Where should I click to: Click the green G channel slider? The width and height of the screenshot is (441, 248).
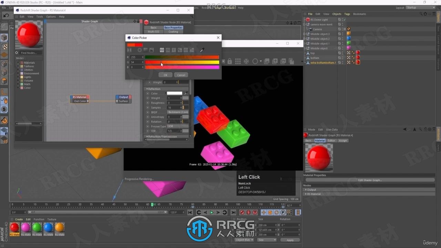point(182,62)
